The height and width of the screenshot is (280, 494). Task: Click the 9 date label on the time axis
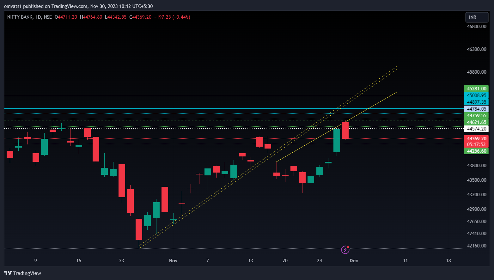click(35, 261)
